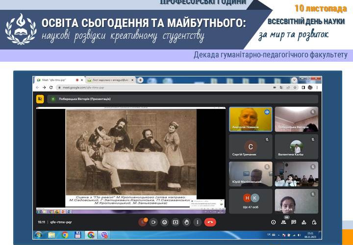Select the Сергій Гричаник participant tile
This screenshot has height=245, width=353.
pyautogui.click(x=251, y=147)
